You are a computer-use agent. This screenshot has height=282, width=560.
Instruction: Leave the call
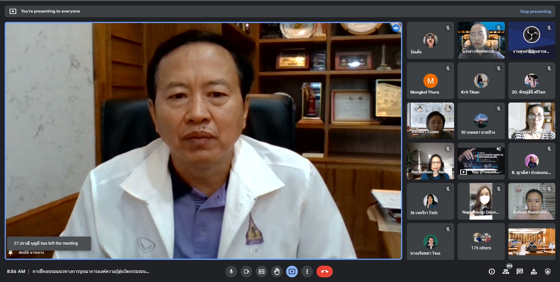click(x=324, y=272)
